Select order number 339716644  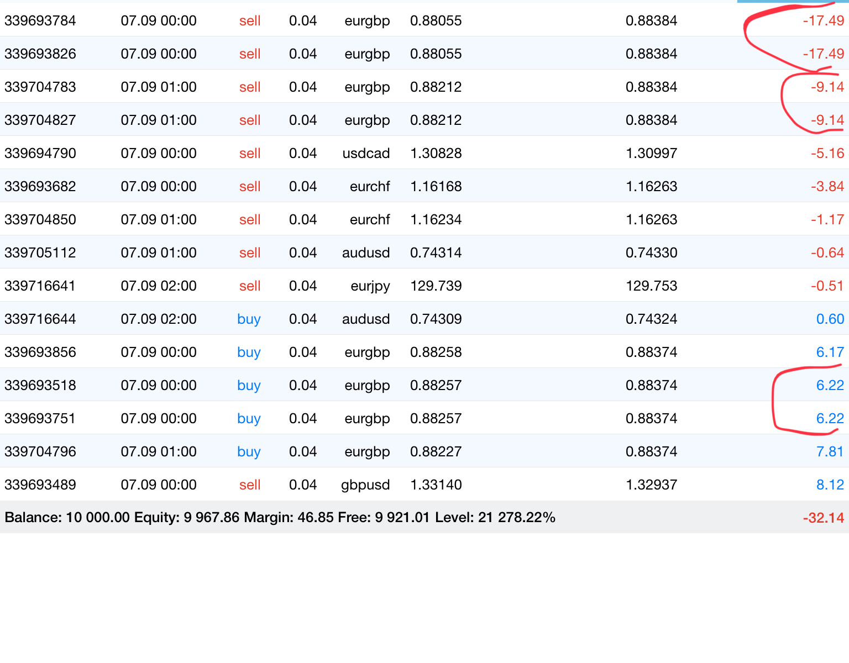coord(40,319)
